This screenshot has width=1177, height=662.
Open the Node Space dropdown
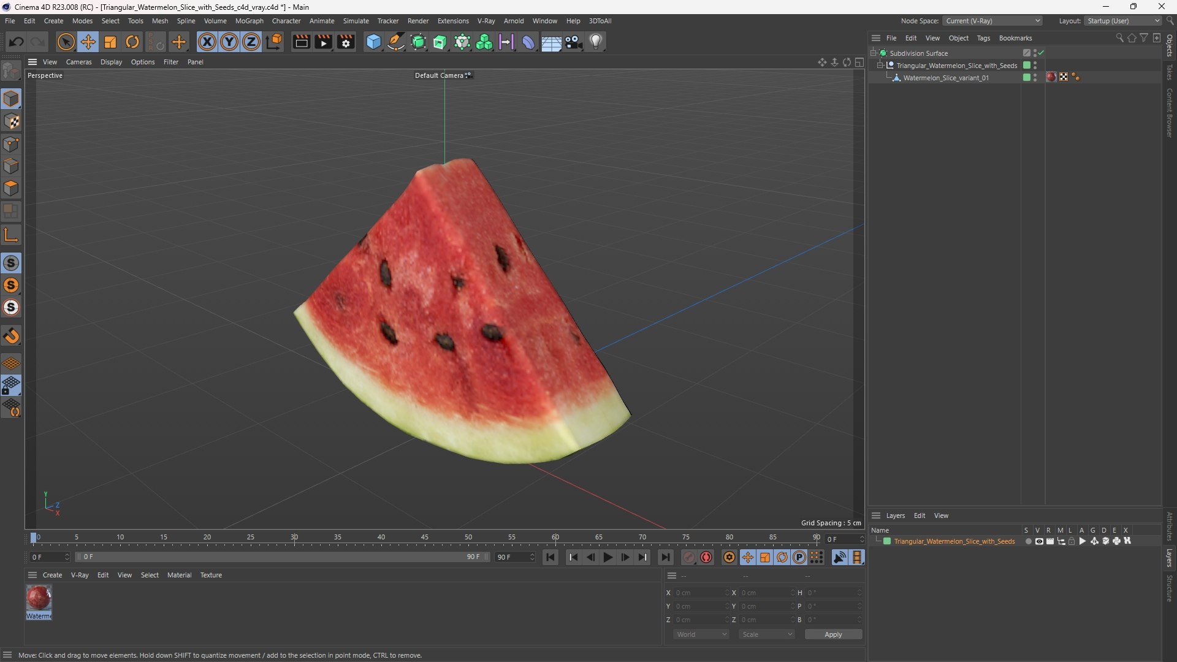point(992,21)
